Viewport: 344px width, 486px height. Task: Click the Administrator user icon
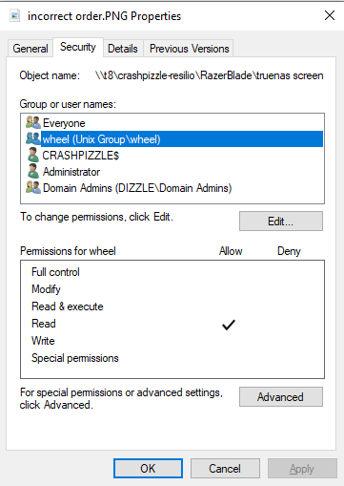pyautogui.click(x=33, y=171)
